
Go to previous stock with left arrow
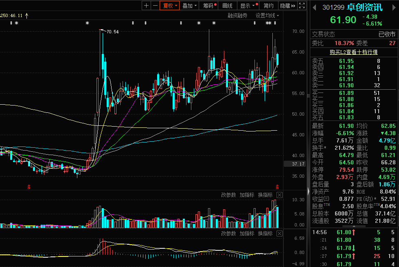[x=314, y=7]
